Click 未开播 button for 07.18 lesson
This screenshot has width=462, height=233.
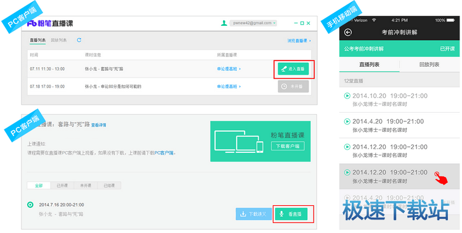pos(293,87)
